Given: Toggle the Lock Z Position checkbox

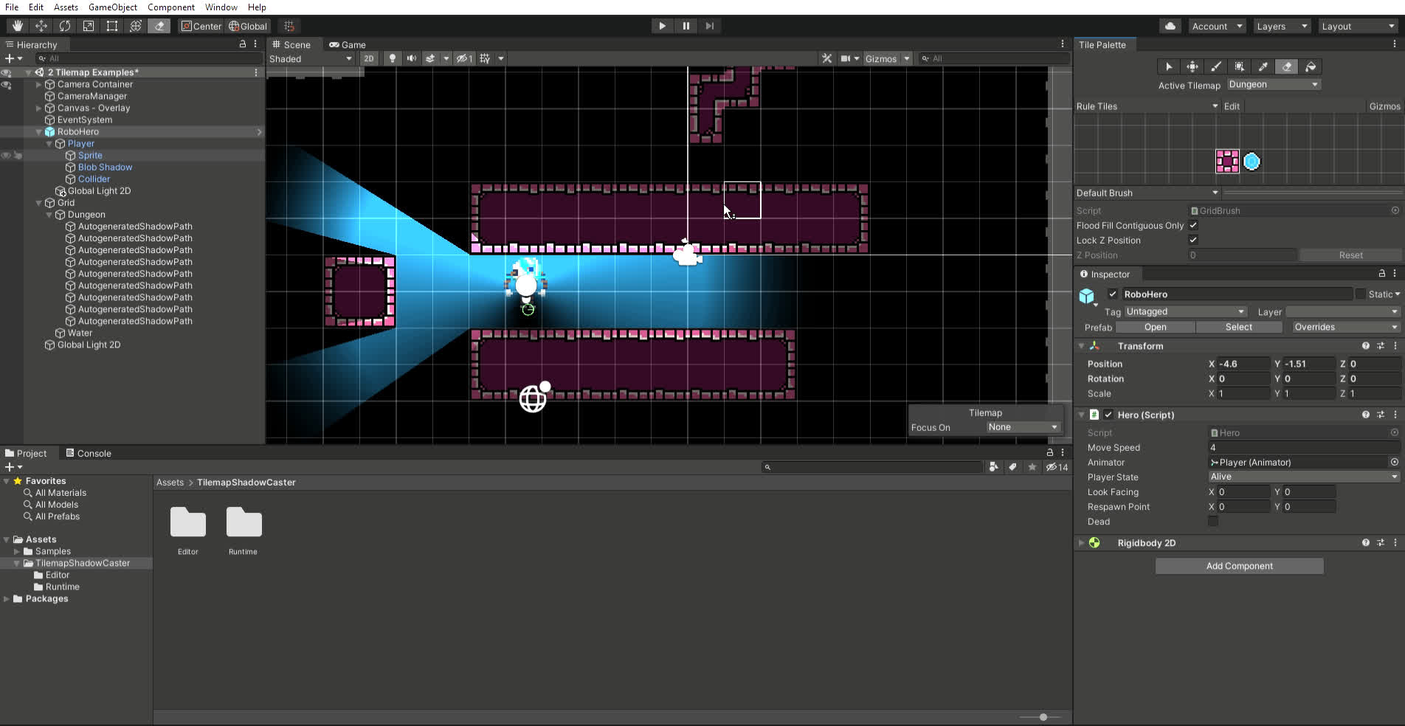Looking at the screenshot, I should 1193,240.
